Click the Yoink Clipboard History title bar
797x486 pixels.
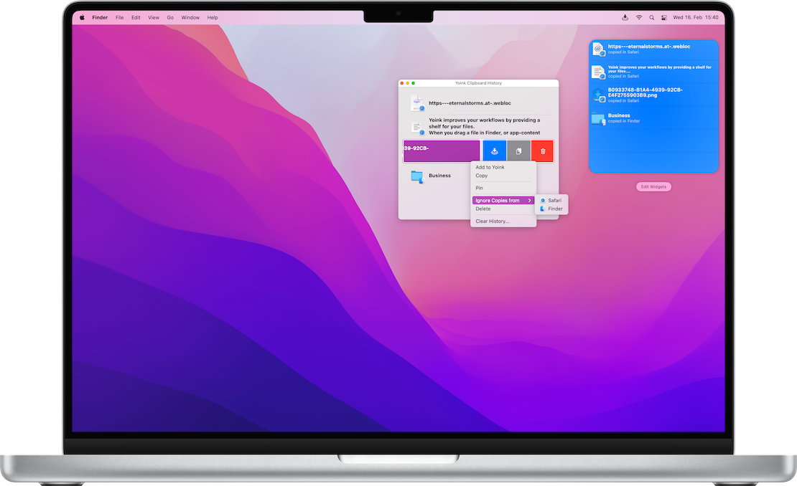pyautogui.click(x=478, y=82)
